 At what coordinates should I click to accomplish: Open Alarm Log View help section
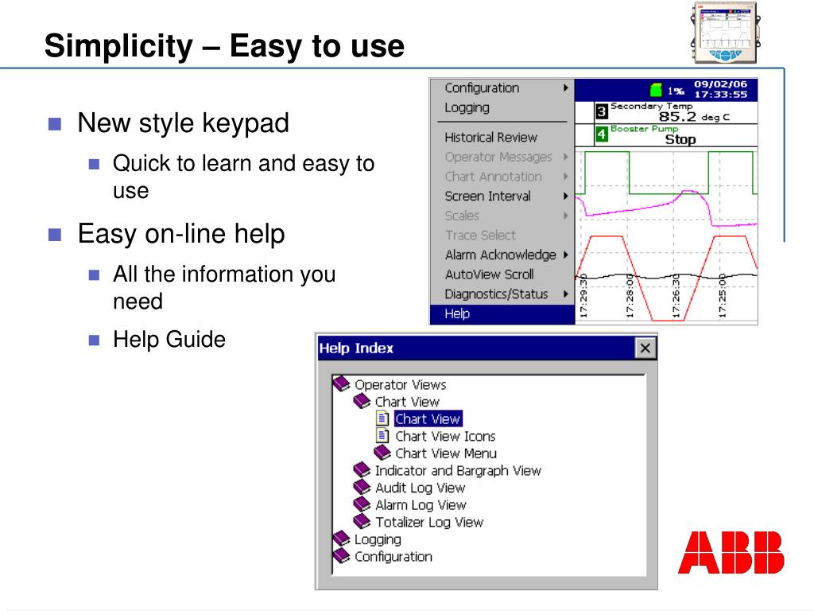click(421, 505)
